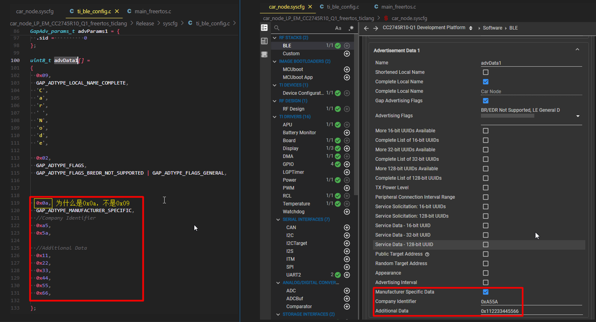
Task: Click the search magnifier in SysConfig sidebar
Action: tap(277, 28)
